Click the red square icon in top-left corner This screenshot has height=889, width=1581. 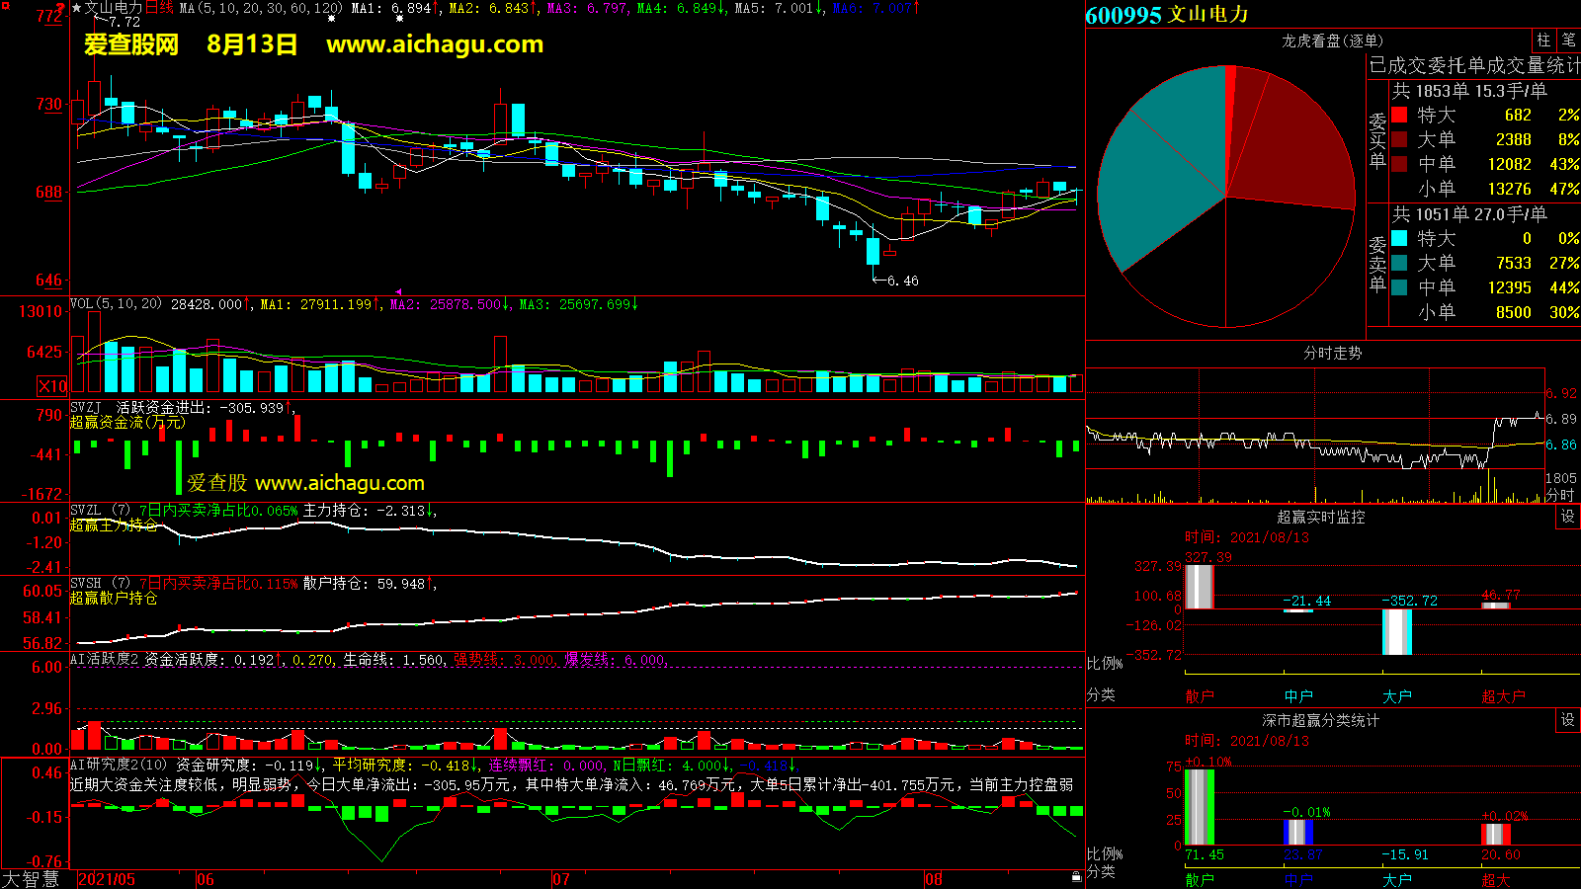pyautogui.click(x=5, y=6)
